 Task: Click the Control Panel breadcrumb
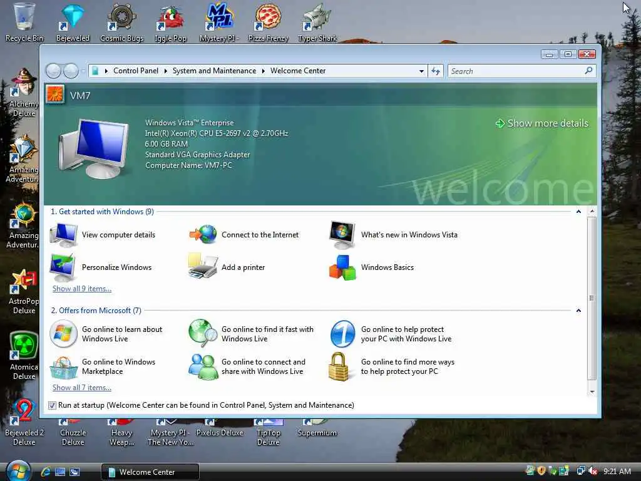[135, 71]
